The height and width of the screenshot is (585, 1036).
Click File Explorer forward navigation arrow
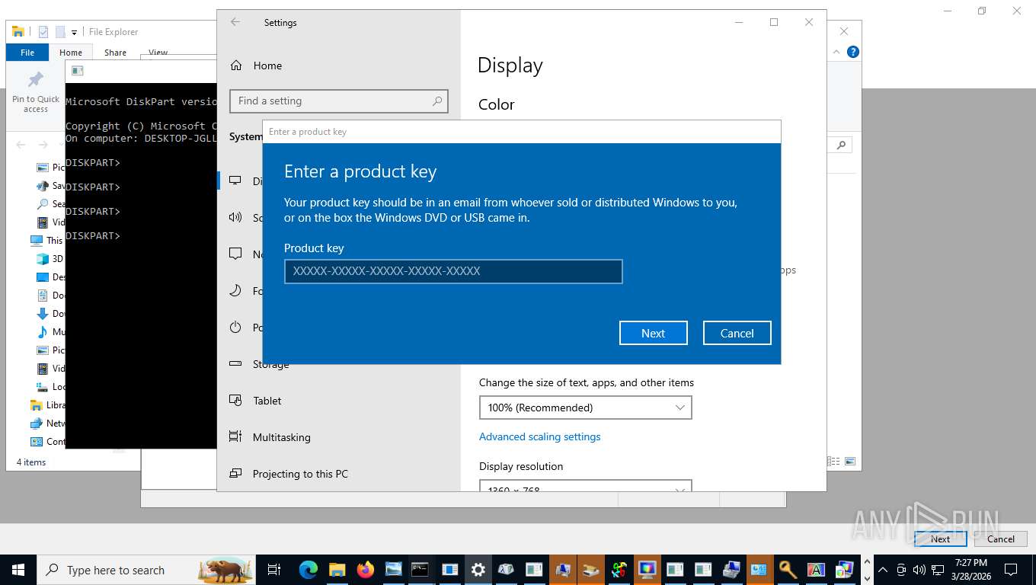43,145
